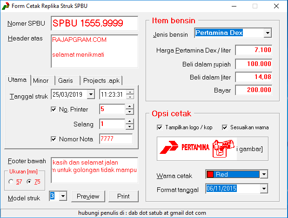Click the Bayar amount field
The image size is (288, 218).
[x=254, y=90]
